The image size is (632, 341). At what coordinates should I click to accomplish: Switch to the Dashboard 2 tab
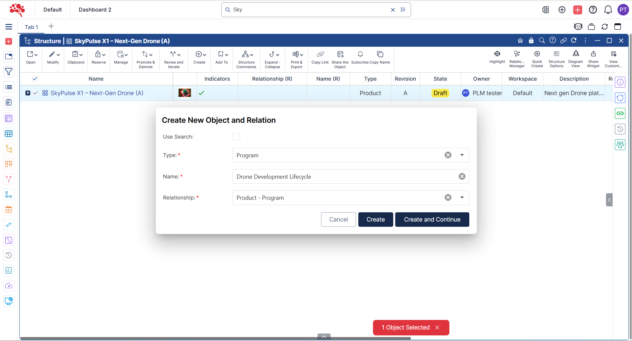pyautogui.click(x=95, y=10)
